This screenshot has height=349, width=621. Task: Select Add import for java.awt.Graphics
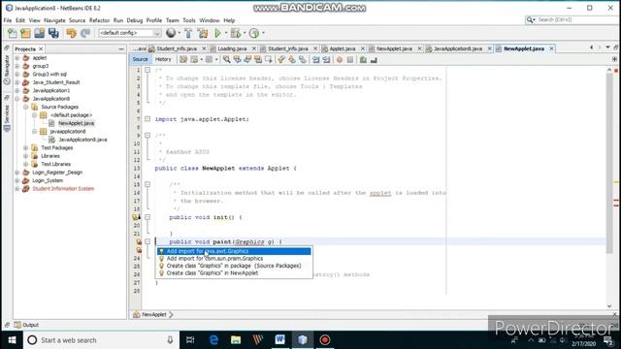click(234, 251)
